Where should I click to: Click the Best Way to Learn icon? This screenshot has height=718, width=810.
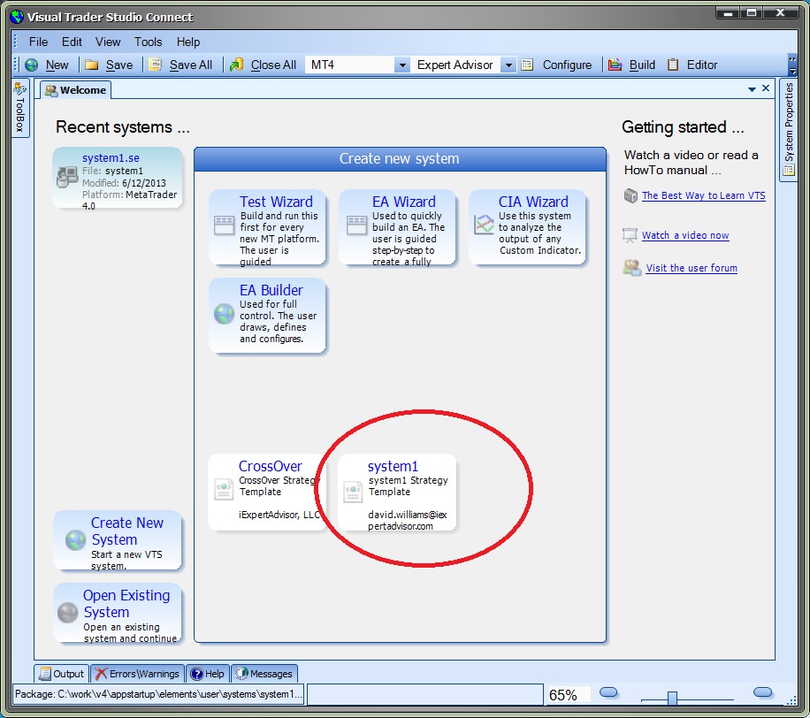(630, 195)
